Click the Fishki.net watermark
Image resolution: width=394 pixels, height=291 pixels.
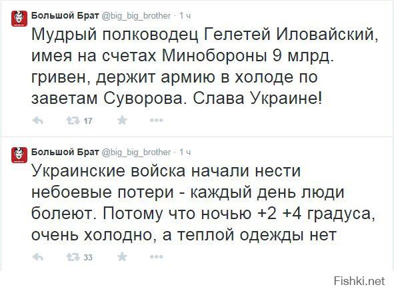click(359, 281)
